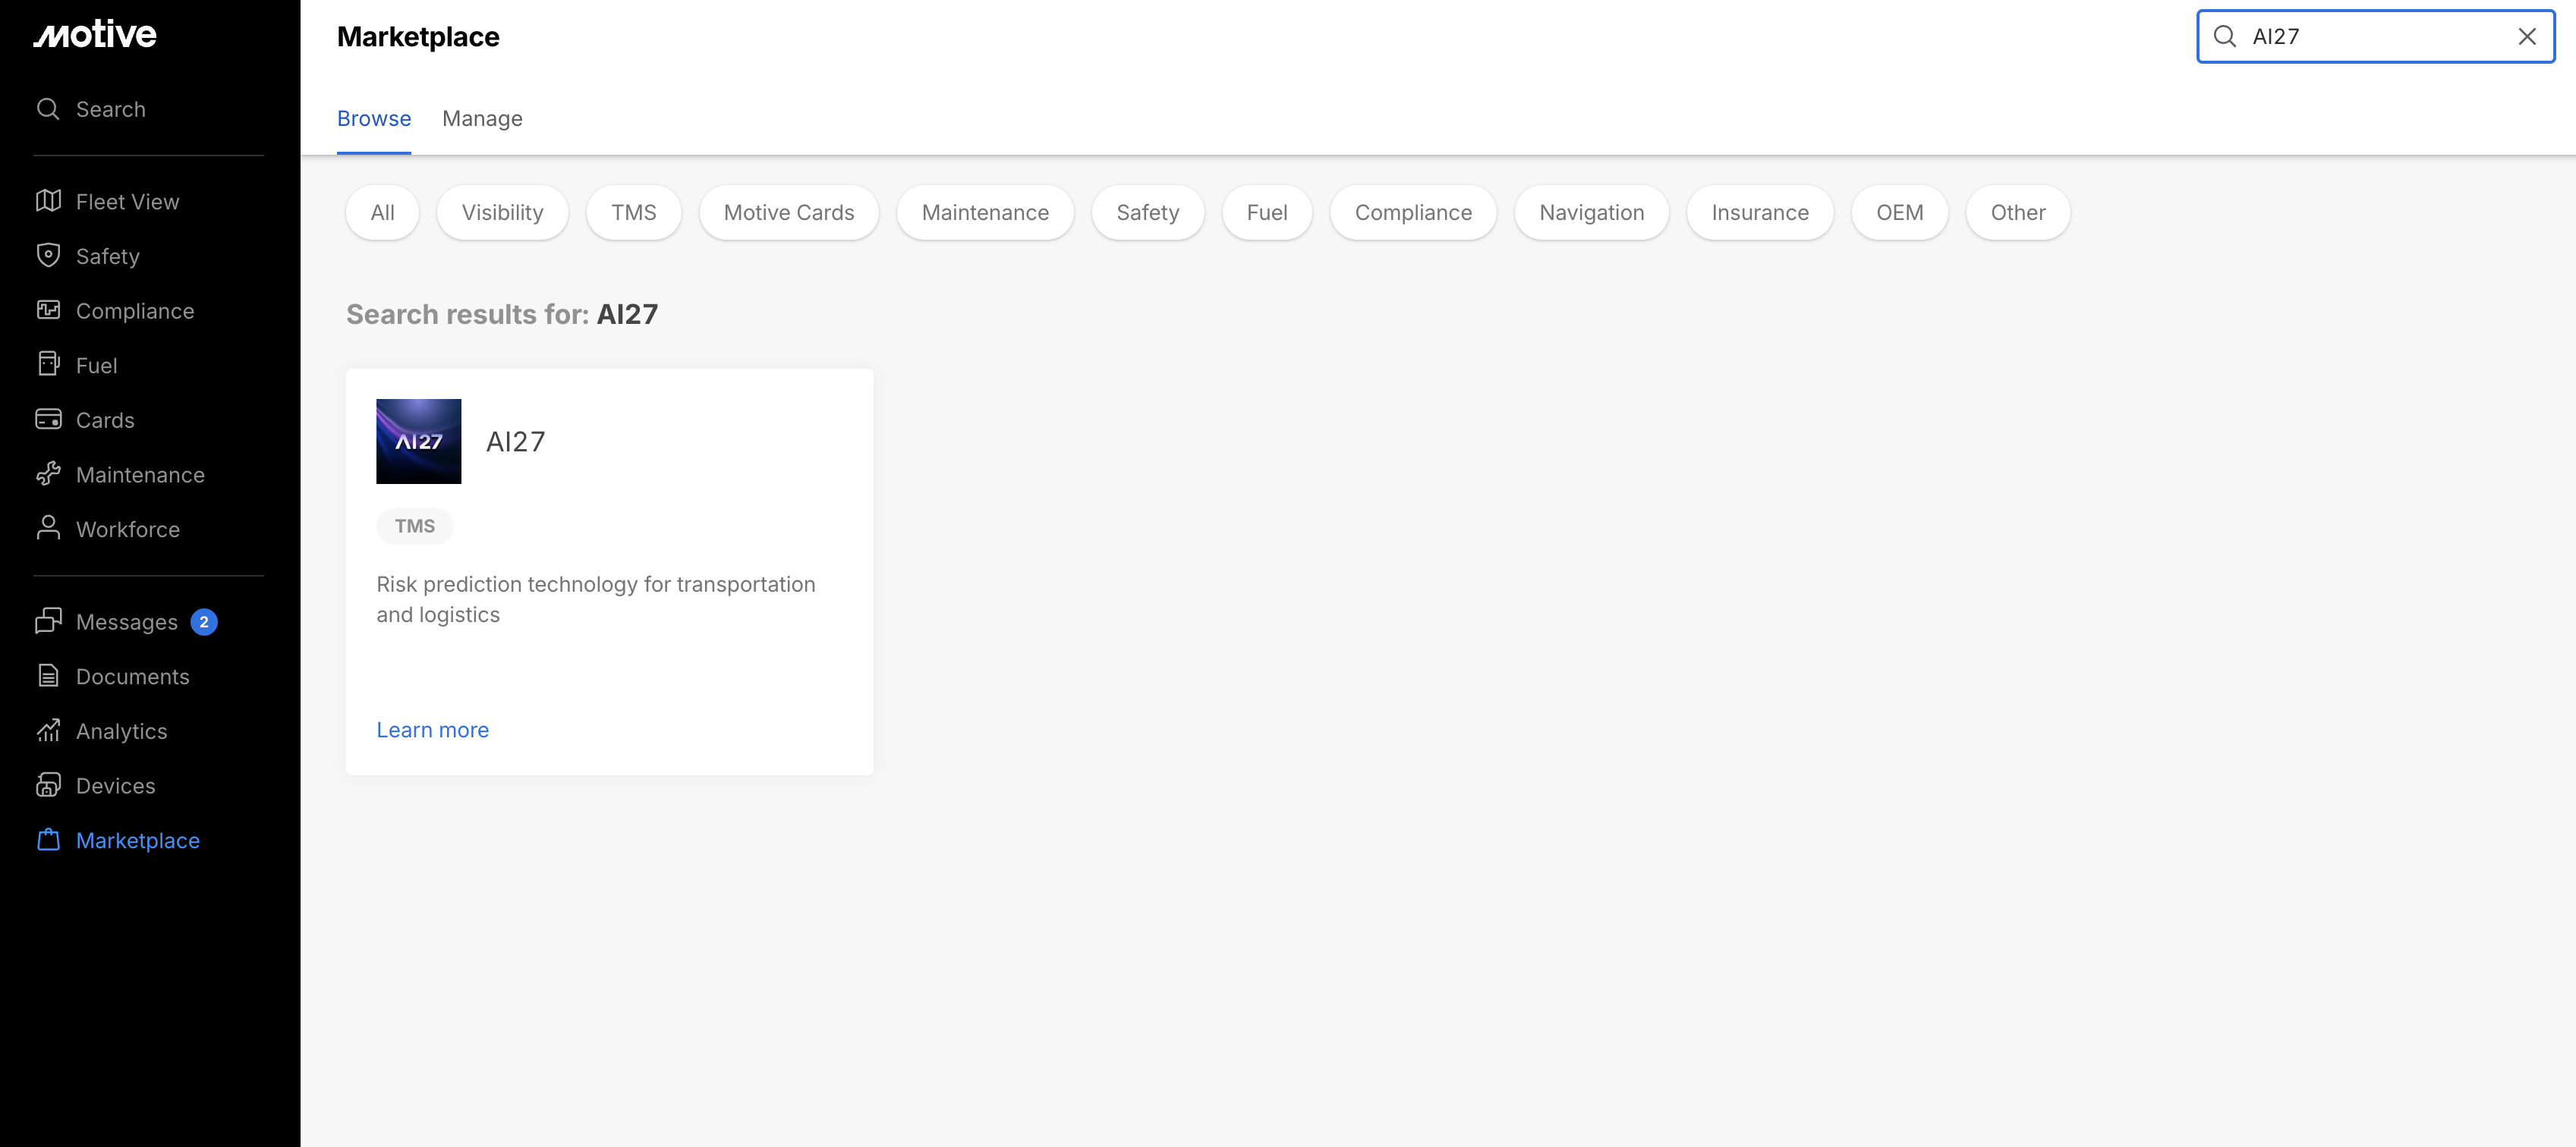
Task: Filter by Safety category chip
Action: pos(1148,212)
